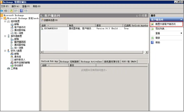
Task: Select the Microsoft Exchange root node
Action: [x=14, y=15]
